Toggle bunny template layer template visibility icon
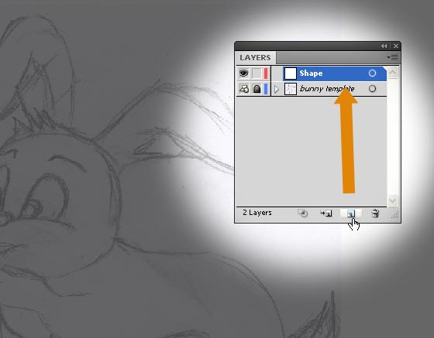The height and width of the screenshot is (338, 434). [x=243, y=89]
